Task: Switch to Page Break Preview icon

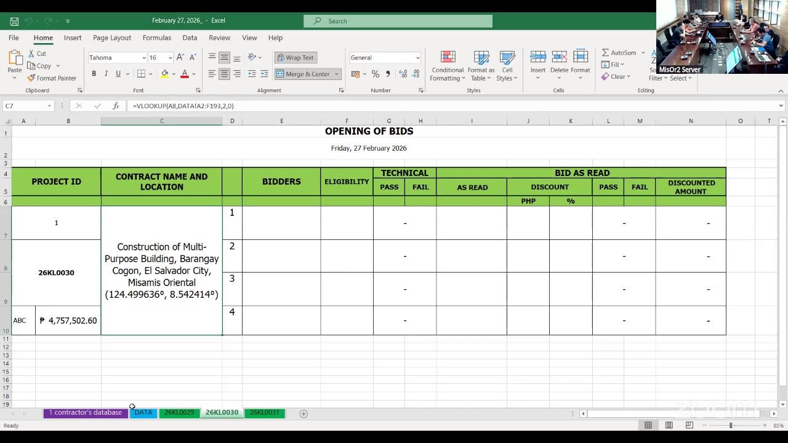Action: click(x=689, y=425)
